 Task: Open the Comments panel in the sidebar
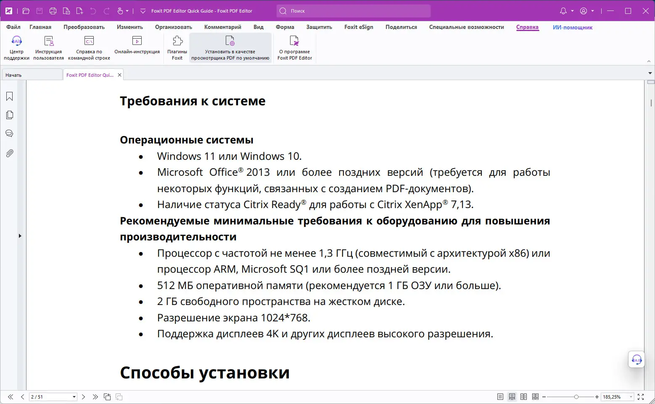point(9,133)
